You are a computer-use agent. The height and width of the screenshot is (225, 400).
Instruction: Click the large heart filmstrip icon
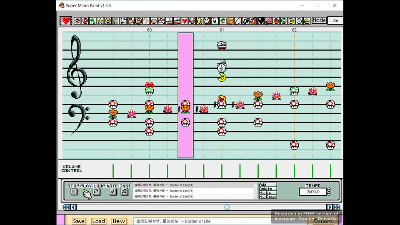point(66,21)
